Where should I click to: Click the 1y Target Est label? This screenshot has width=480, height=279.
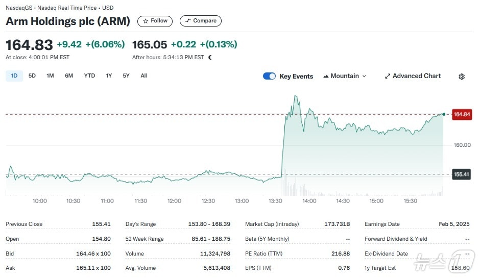pos(380,268)
